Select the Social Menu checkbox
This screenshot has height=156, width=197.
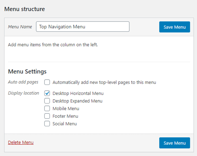(47, 124)
